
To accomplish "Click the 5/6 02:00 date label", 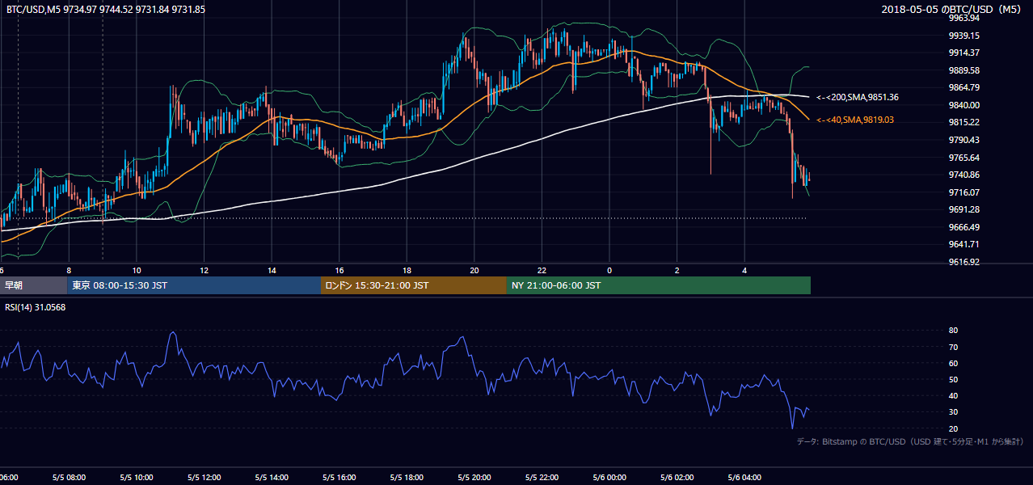I will pyautogui.click(x=677, y=478).
